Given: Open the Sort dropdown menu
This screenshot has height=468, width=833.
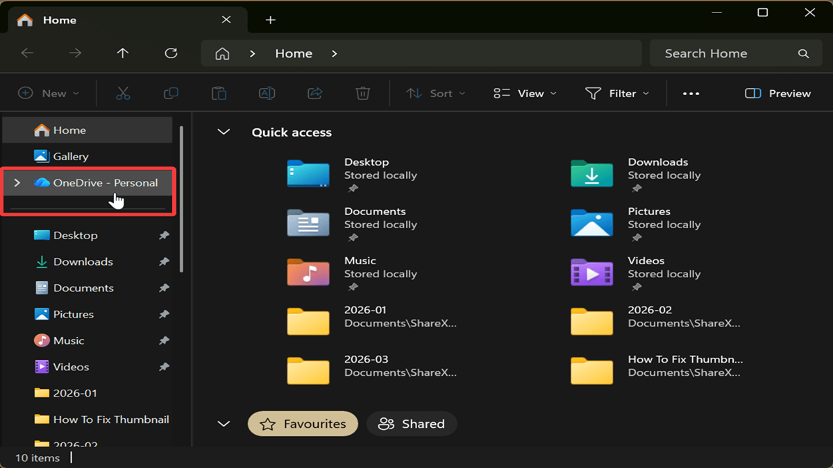Looking at the screenshot, I should 435,94.
